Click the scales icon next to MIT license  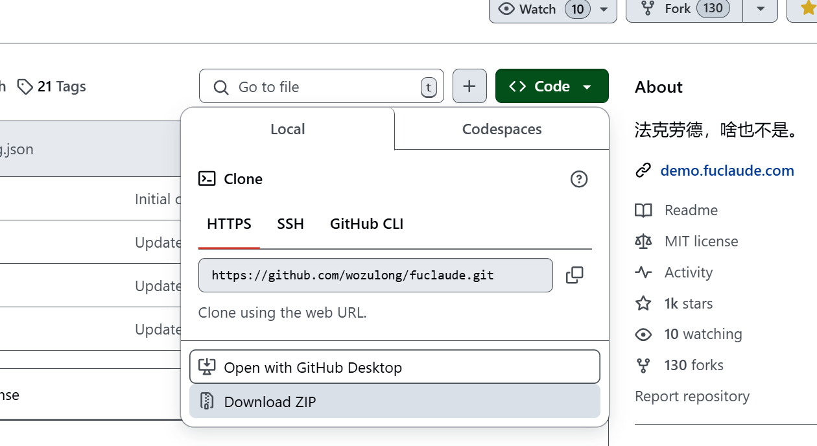(x=643, y=241)
